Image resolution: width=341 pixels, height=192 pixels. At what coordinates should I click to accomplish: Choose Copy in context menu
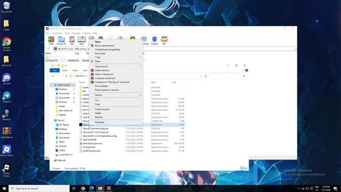coord(98,104)
